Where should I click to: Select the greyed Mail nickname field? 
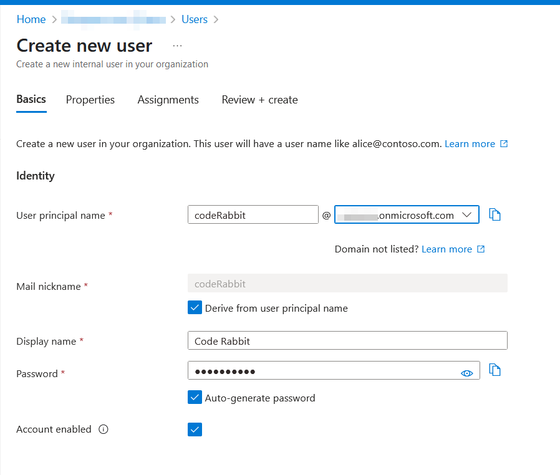[x=347, y=284]
